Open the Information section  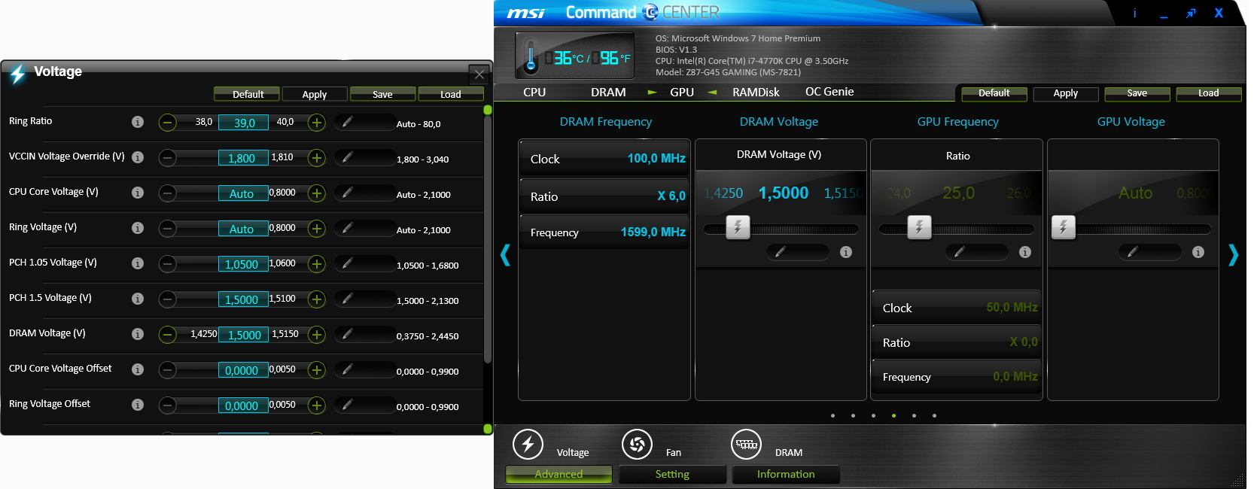coord(785,474)
